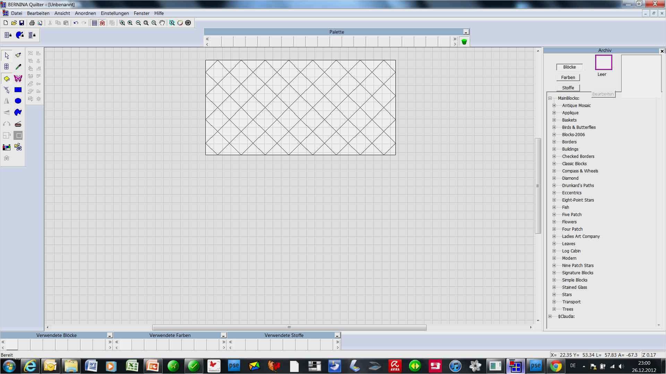The width and height of the screenshot is (666, 374).
Task: Toggle the red flower applique display
Action: click(x=102, y=23)
